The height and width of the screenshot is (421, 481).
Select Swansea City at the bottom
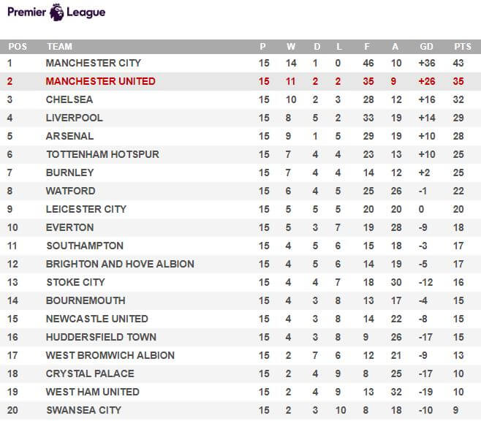84,410
